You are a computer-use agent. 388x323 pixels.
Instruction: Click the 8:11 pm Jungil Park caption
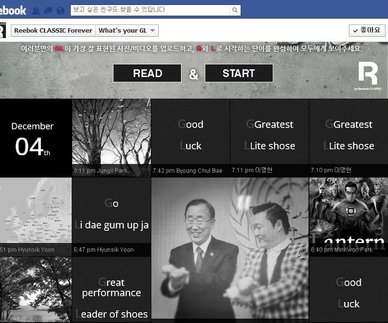(100, 171)
